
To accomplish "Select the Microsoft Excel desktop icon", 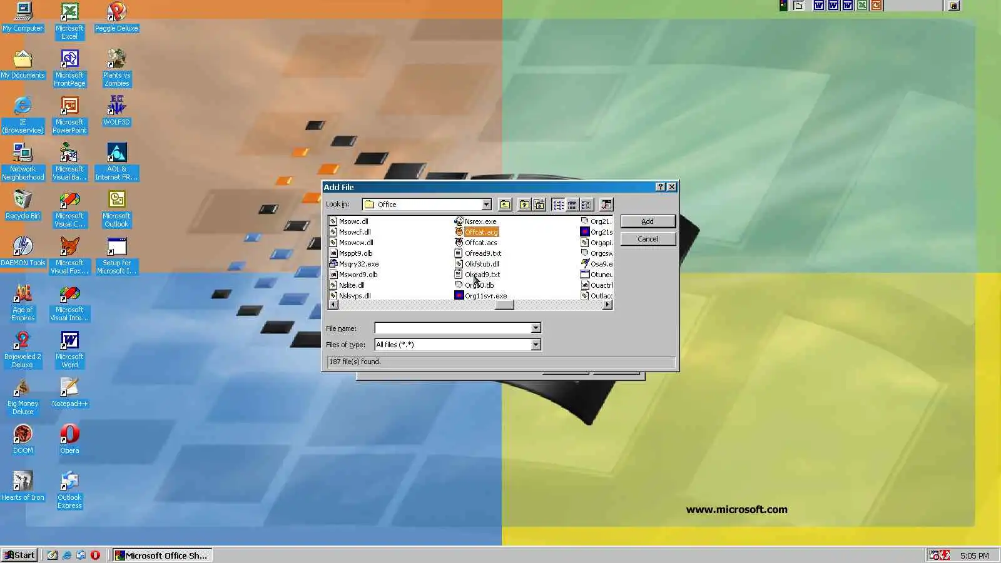I will coord(69,21).
